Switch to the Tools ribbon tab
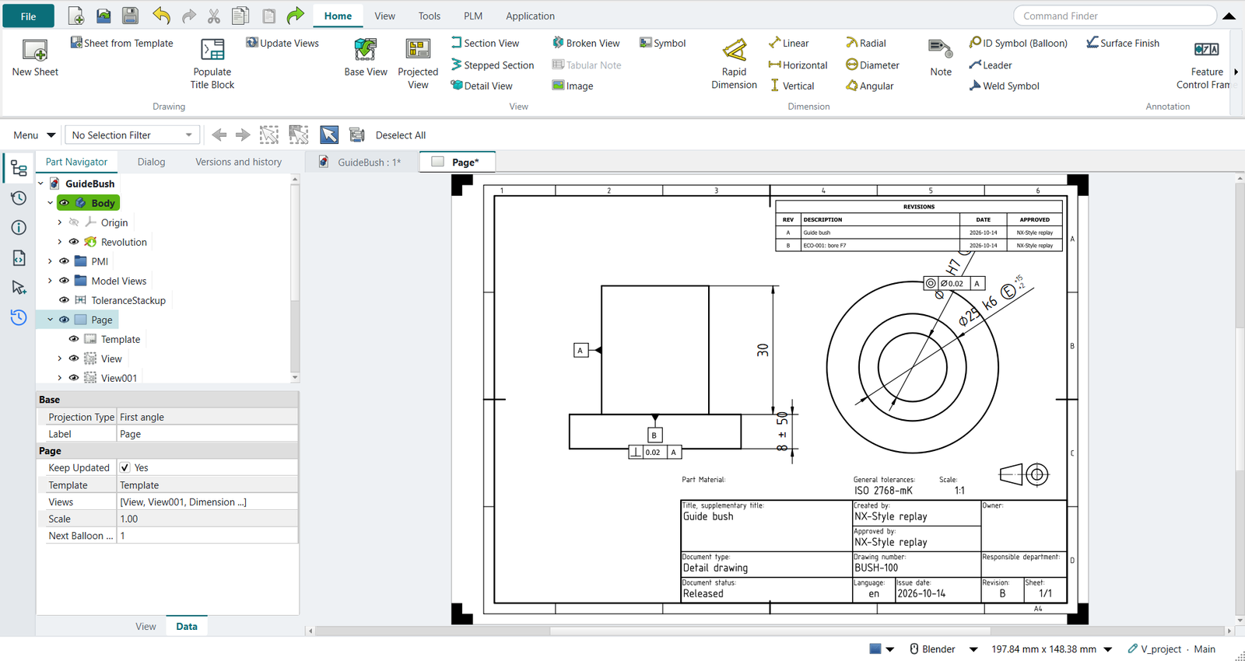Viewport: 1245px width, 661px height. pos(429,16)
